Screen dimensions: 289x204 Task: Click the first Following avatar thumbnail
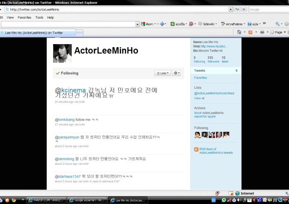coord(197,135)
